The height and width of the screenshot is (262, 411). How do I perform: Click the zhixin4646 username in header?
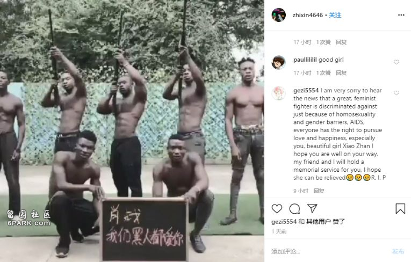[x=307, y=15]
